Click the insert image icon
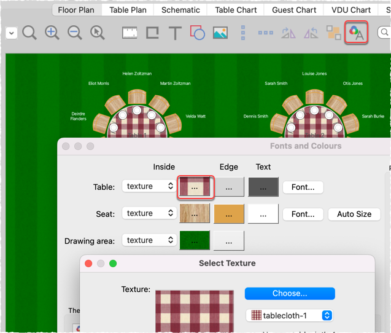 tap(220, 33)
